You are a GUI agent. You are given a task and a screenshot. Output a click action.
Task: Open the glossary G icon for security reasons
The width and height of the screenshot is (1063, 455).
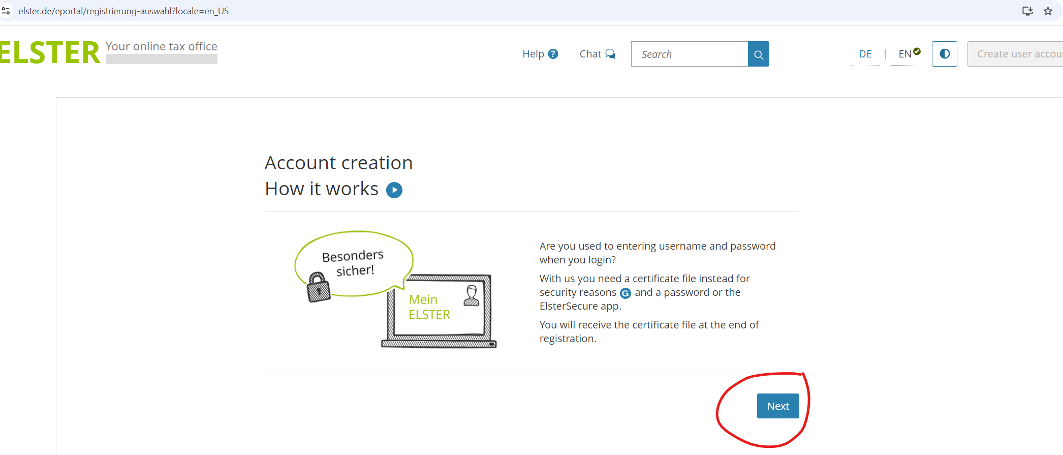(626, 293)
